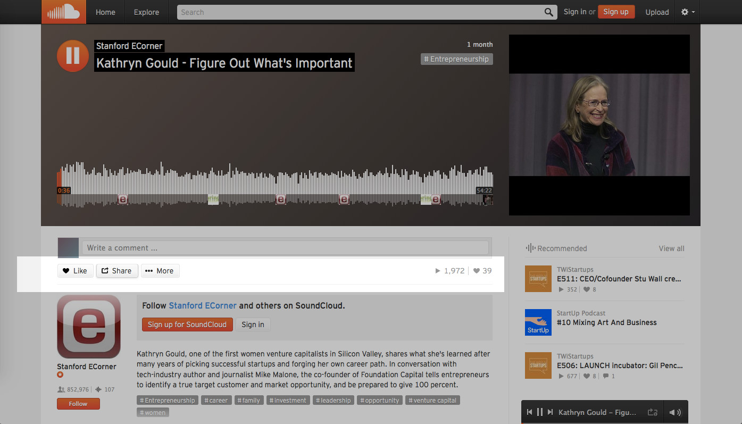Click the 54:22 track duration label

[x=484, y=190]
